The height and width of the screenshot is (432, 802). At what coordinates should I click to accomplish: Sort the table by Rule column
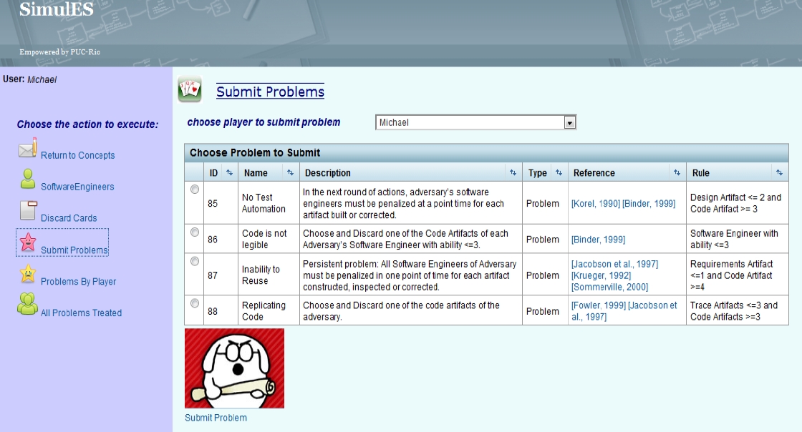pyautogui.click(x=779, y=173)
